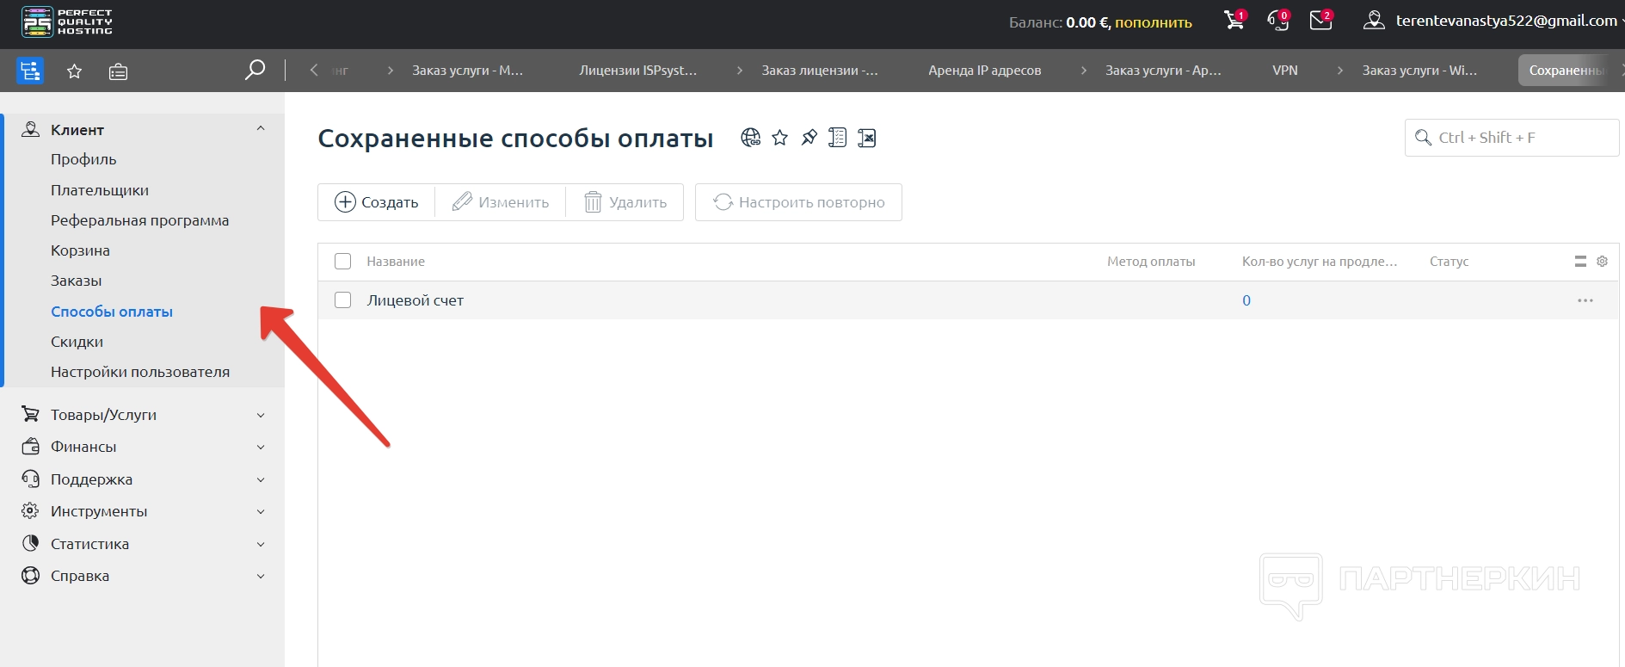Switch to the Заказ услуги - Wi… tab

click(x=1419, y=71)
